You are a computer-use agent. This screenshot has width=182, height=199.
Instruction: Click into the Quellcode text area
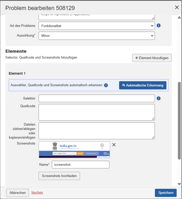(x=97, y=112)
